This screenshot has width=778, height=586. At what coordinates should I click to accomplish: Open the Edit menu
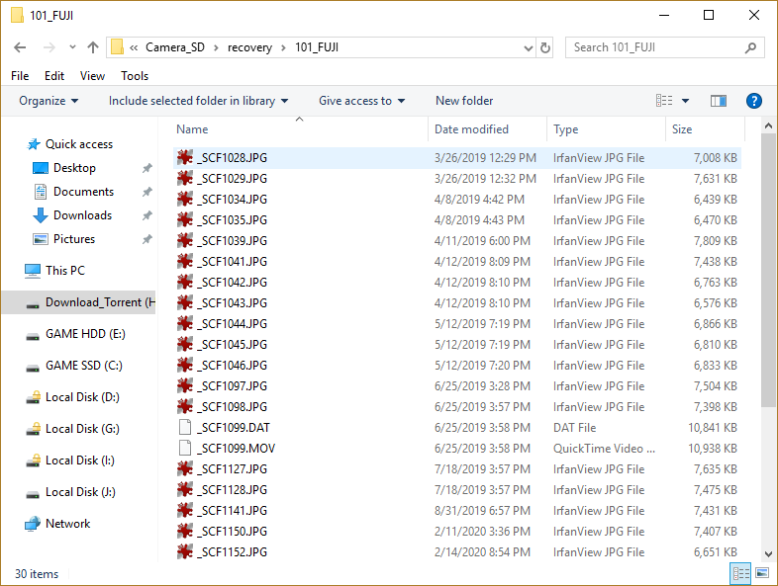pos(54,76)
